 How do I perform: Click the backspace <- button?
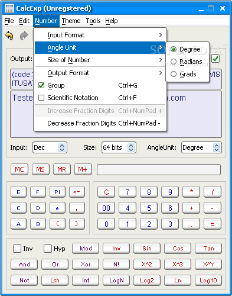tap(77, 192)
